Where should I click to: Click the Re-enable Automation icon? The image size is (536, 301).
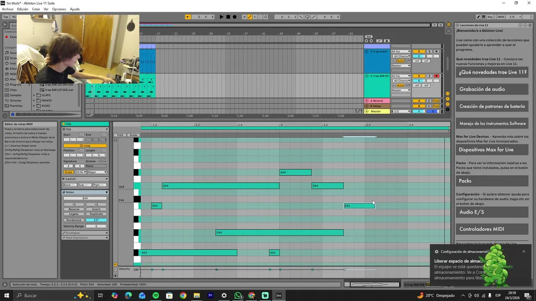tap(255, 17)
